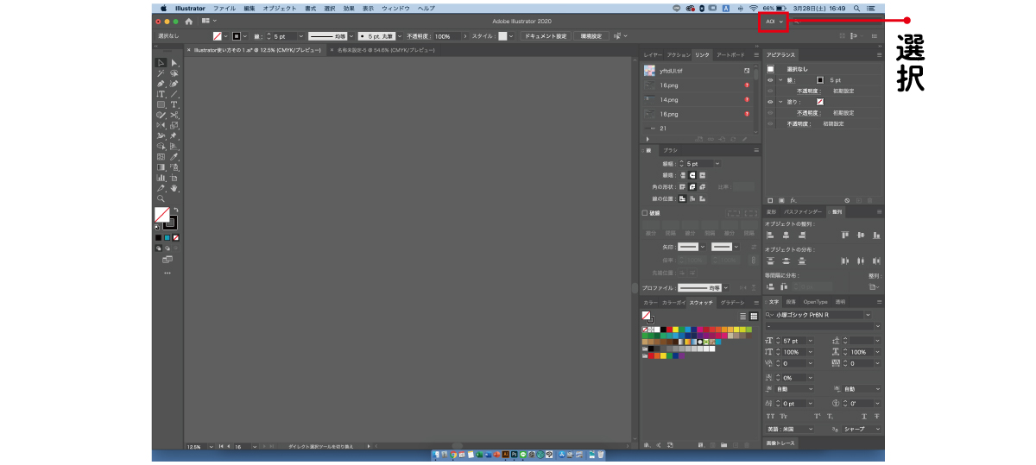
Task: Hide the 線 stroke attribute eye icon
Action: (770, 79)
